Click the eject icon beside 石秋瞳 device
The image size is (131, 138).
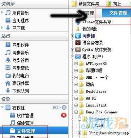(x=64, y=108)
